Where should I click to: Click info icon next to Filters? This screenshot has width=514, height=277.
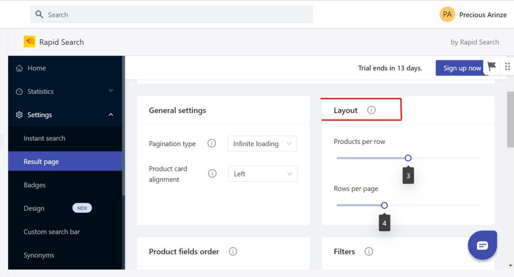(369, 251)
